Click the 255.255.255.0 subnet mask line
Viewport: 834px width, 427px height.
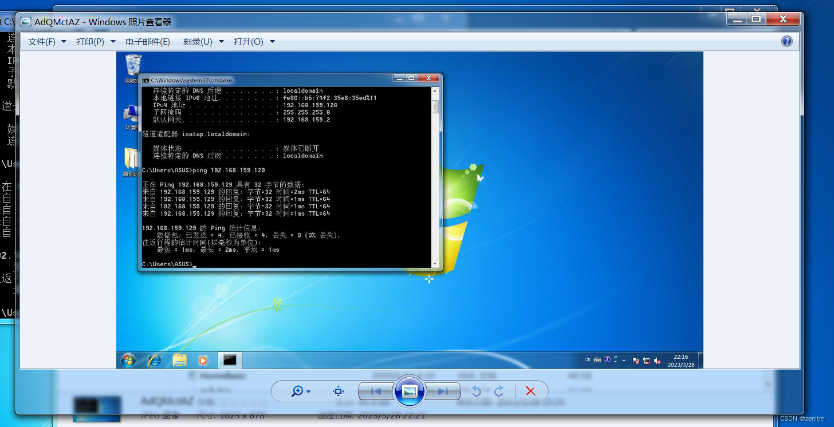241,113
